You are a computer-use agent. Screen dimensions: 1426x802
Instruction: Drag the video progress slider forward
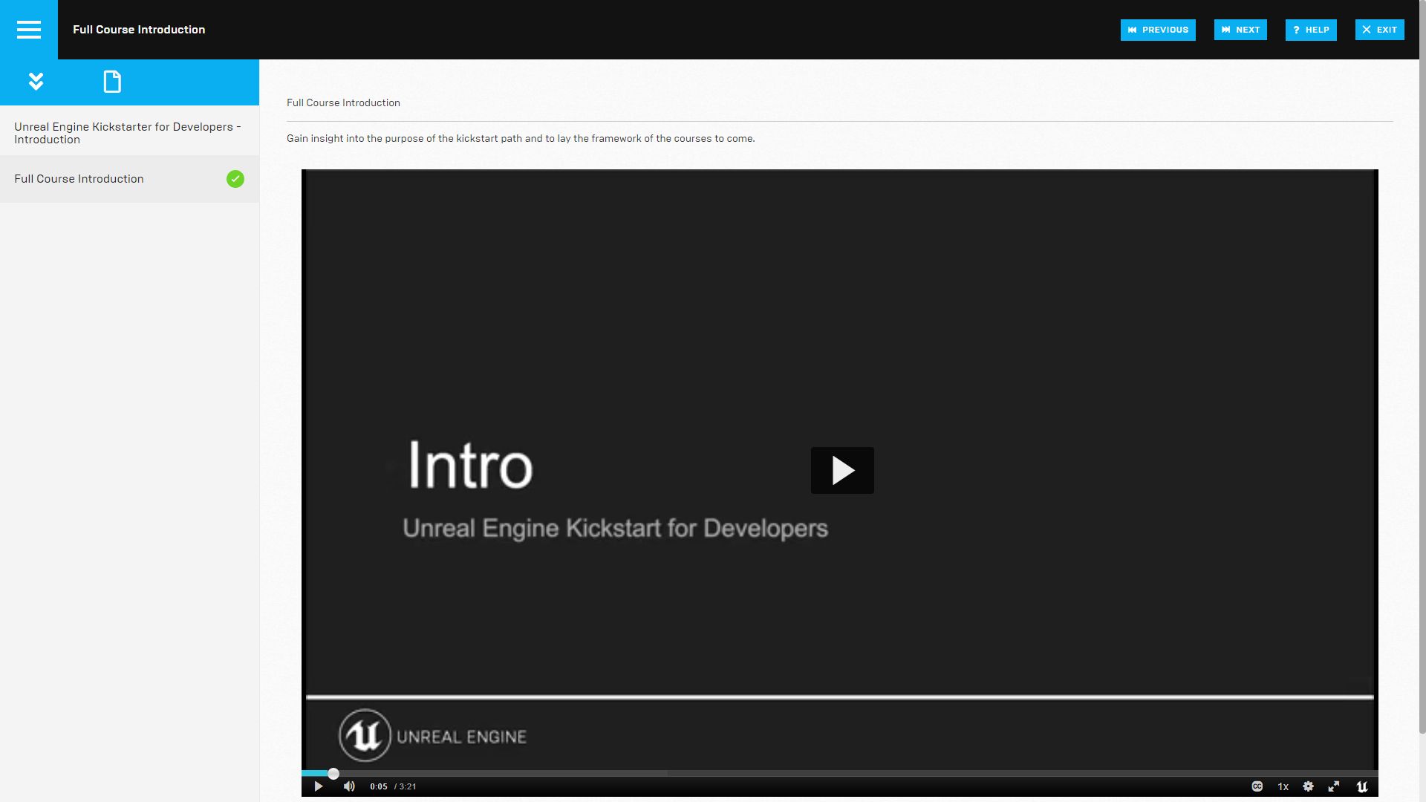pyautogui.click(x=333, y=774)
